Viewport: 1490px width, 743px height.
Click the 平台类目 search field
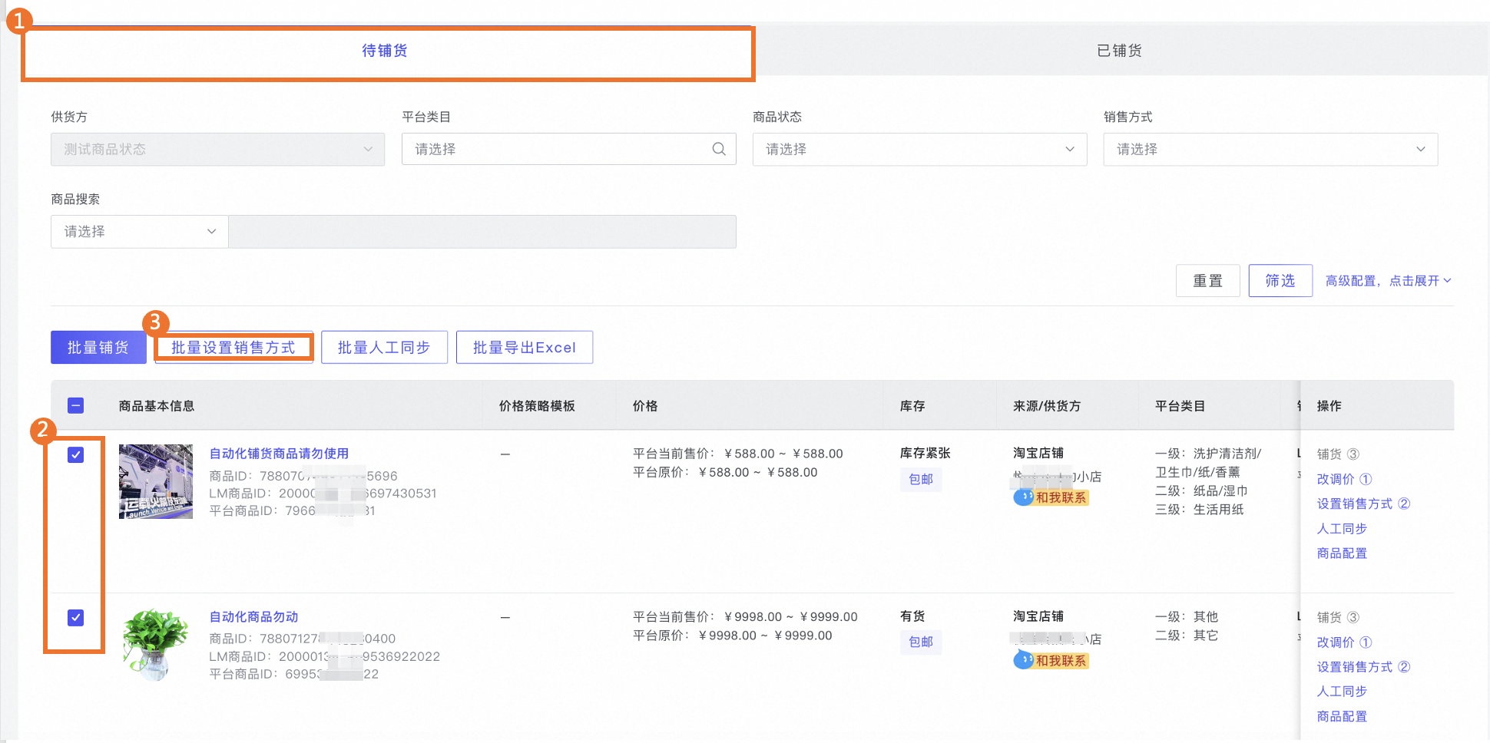pyautogui.click(x=568, y=149)
